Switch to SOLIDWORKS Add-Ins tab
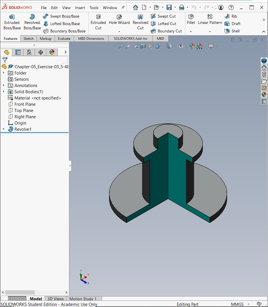 tap(130, 39)
